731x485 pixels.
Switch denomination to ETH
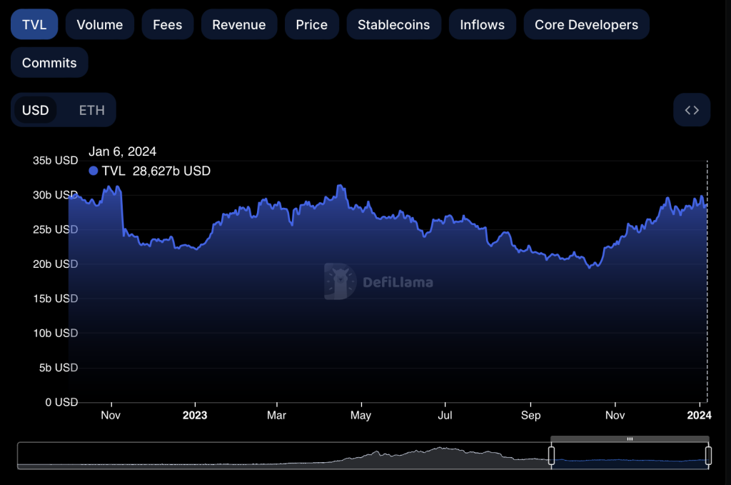pos(91,110)
